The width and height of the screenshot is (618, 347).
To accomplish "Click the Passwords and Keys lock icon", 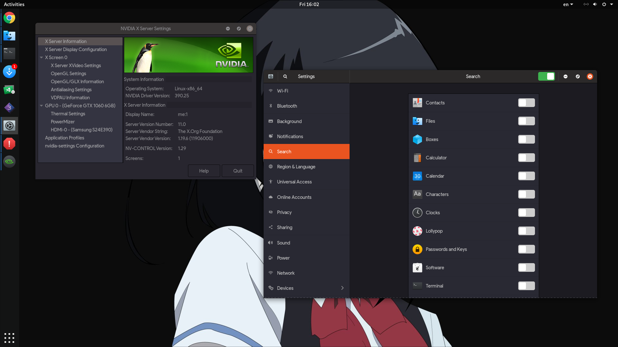I will (417, 249).
